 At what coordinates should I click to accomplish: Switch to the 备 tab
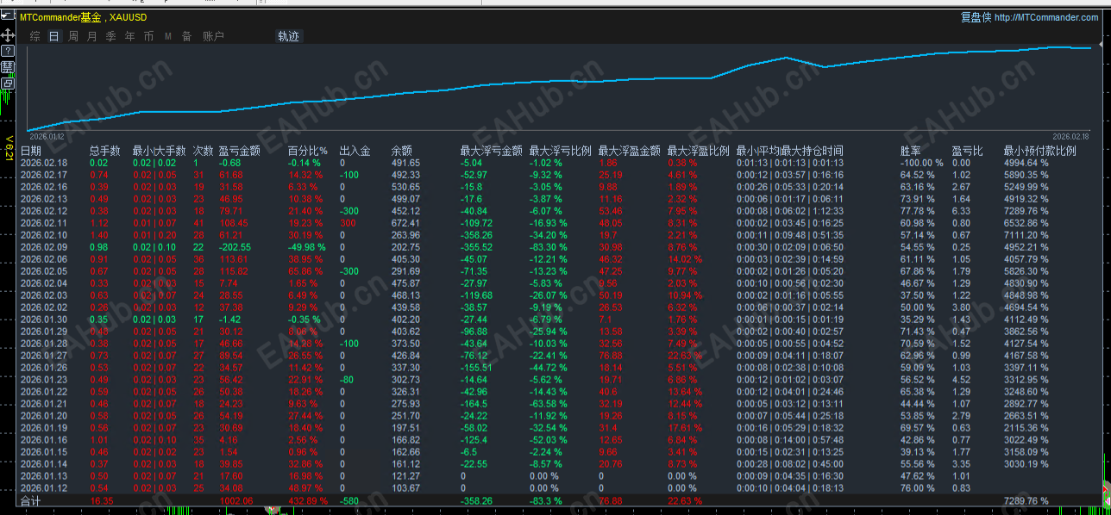pyautogui.click(x=186, y=36)
